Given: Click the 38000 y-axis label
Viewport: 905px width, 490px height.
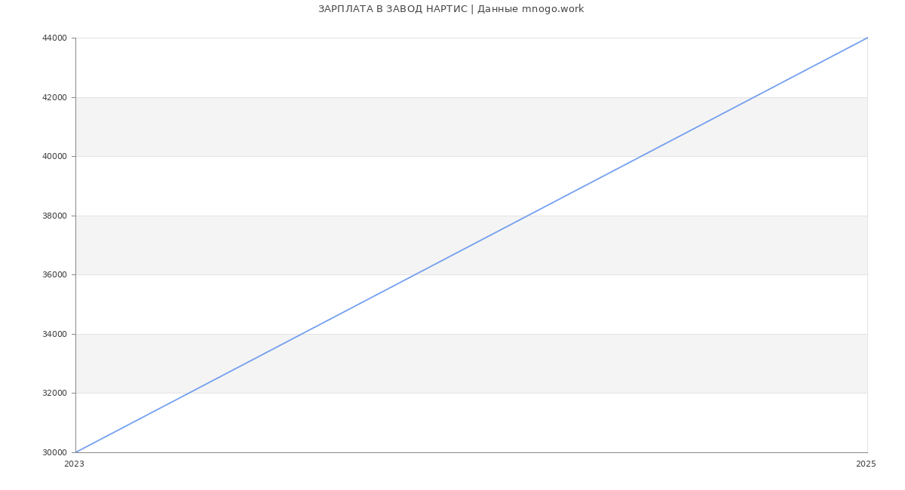Looking at the screenshot, I should pyautogui.click(x=54, y=216).
